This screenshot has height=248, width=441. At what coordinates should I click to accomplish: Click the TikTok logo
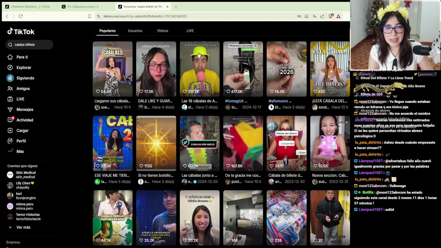coord(21,31)
